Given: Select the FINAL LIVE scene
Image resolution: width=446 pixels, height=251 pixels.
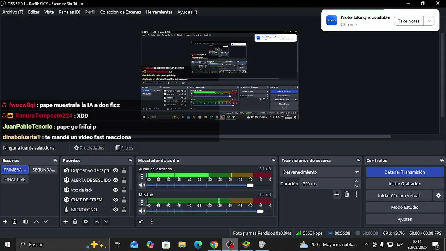Looking at the screenshot, I should coord(15,180).
